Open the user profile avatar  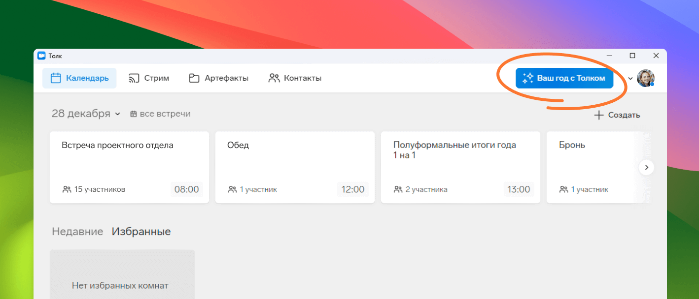coord(645,78)
